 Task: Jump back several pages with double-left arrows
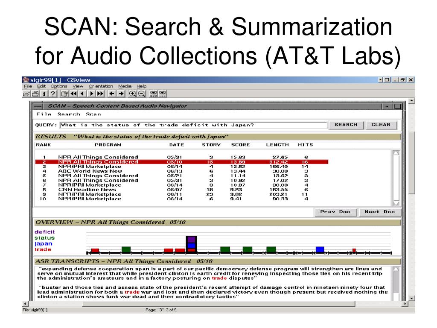pos(73,94)
